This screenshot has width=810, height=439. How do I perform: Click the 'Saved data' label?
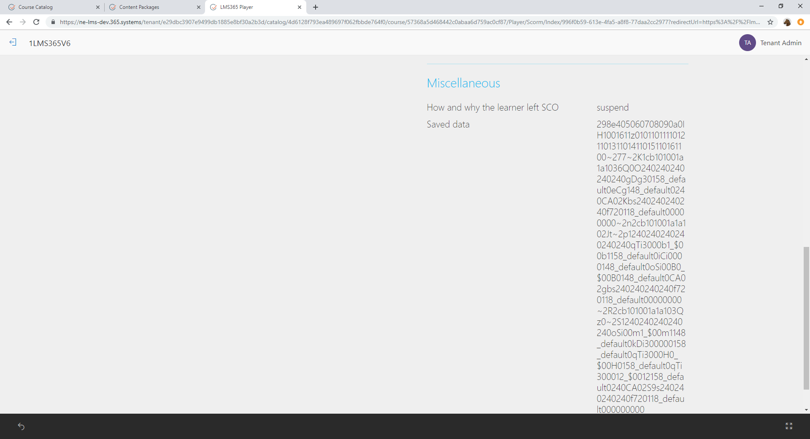point(448,124)
